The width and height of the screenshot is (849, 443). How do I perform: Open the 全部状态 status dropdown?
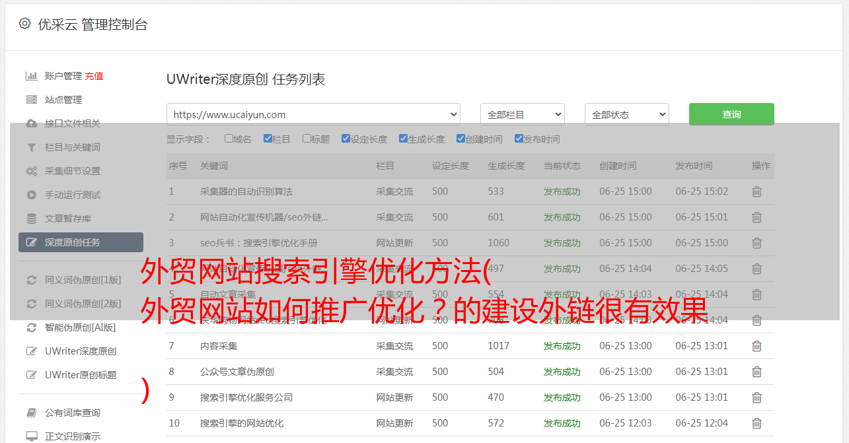(x=627, y=114)
